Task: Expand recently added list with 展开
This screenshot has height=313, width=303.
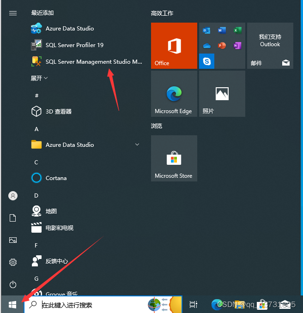Action: tap(39, 78)
